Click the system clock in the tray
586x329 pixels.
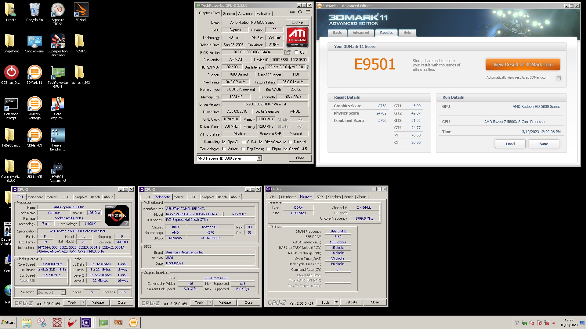click(x=569, y=323)
